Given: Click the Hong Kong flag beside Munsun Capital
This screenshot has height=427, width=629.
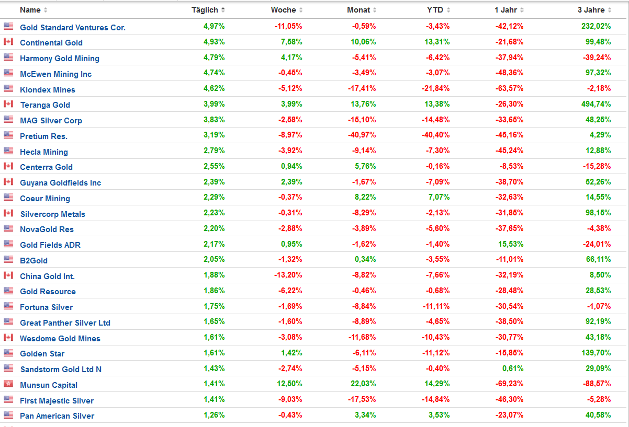Looking at the screenshot, I should pyautogui.click(x=8, y=384).
